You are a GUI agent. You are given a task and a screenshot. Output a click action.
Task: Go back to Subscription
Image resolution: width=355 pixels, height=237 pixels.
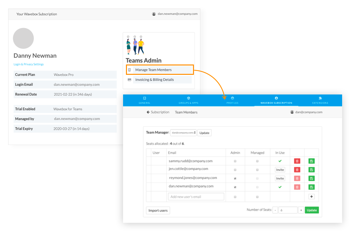tap(160, 112)
